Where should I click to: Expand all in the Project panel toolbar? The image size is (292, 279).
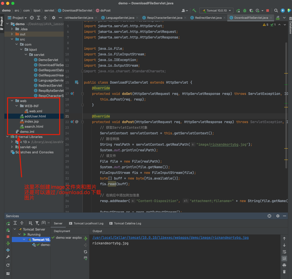click(x=39, y=18)
